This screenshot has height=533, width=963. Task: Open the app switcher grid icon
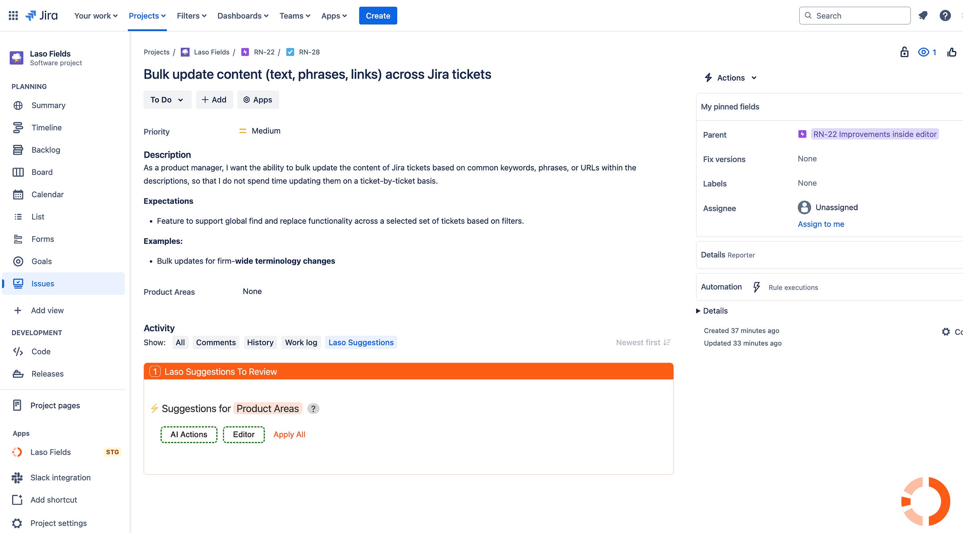[x=13, y=16]
